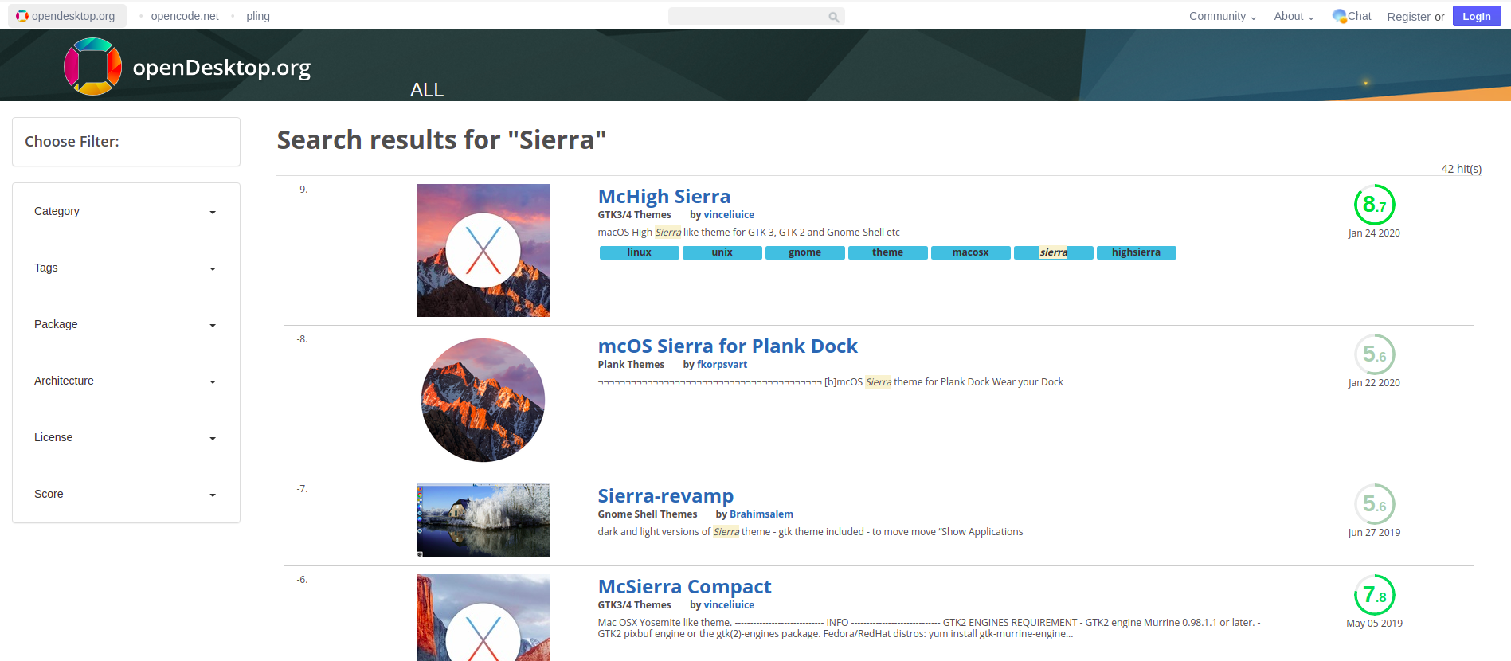Expand the Category filter dropdown
The width and height of the screenshot is (1511, 661).
tap(126, 212)
